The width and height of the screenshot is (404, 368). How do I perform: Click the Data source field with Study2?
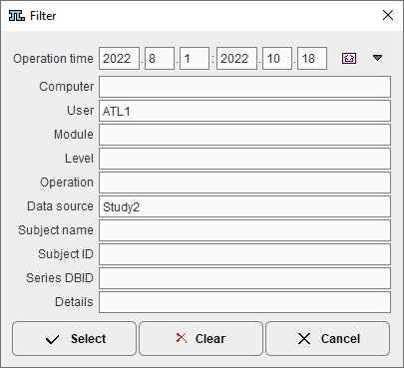pos(244,206)
